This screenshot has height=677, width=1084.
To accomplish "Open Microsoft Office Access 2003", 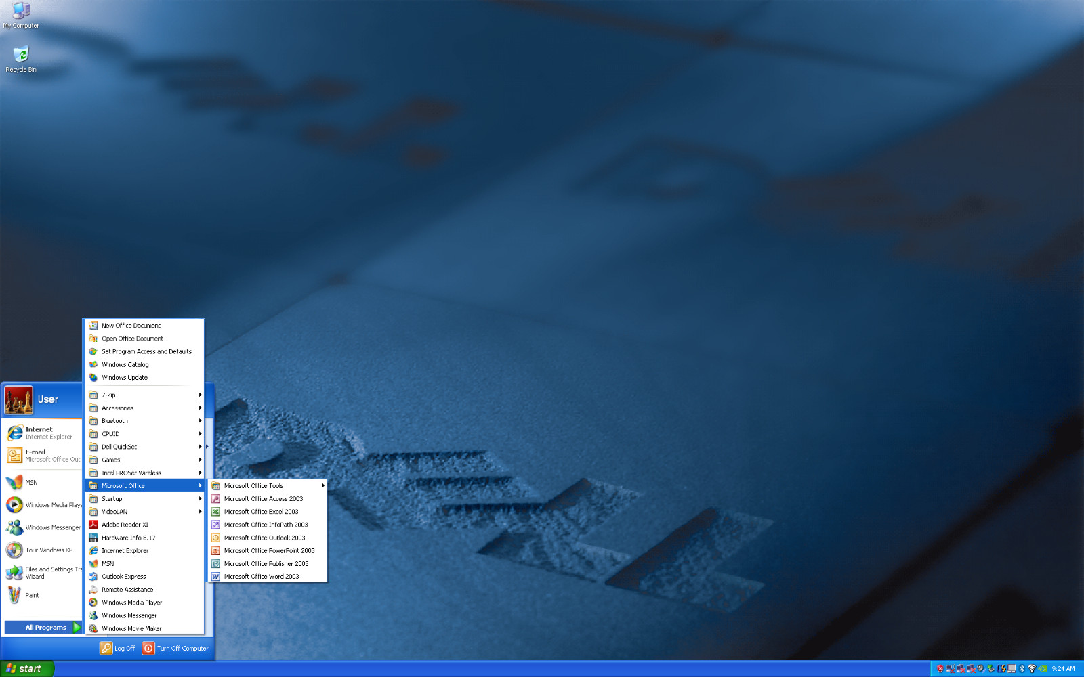I will (x=267, y=499).
